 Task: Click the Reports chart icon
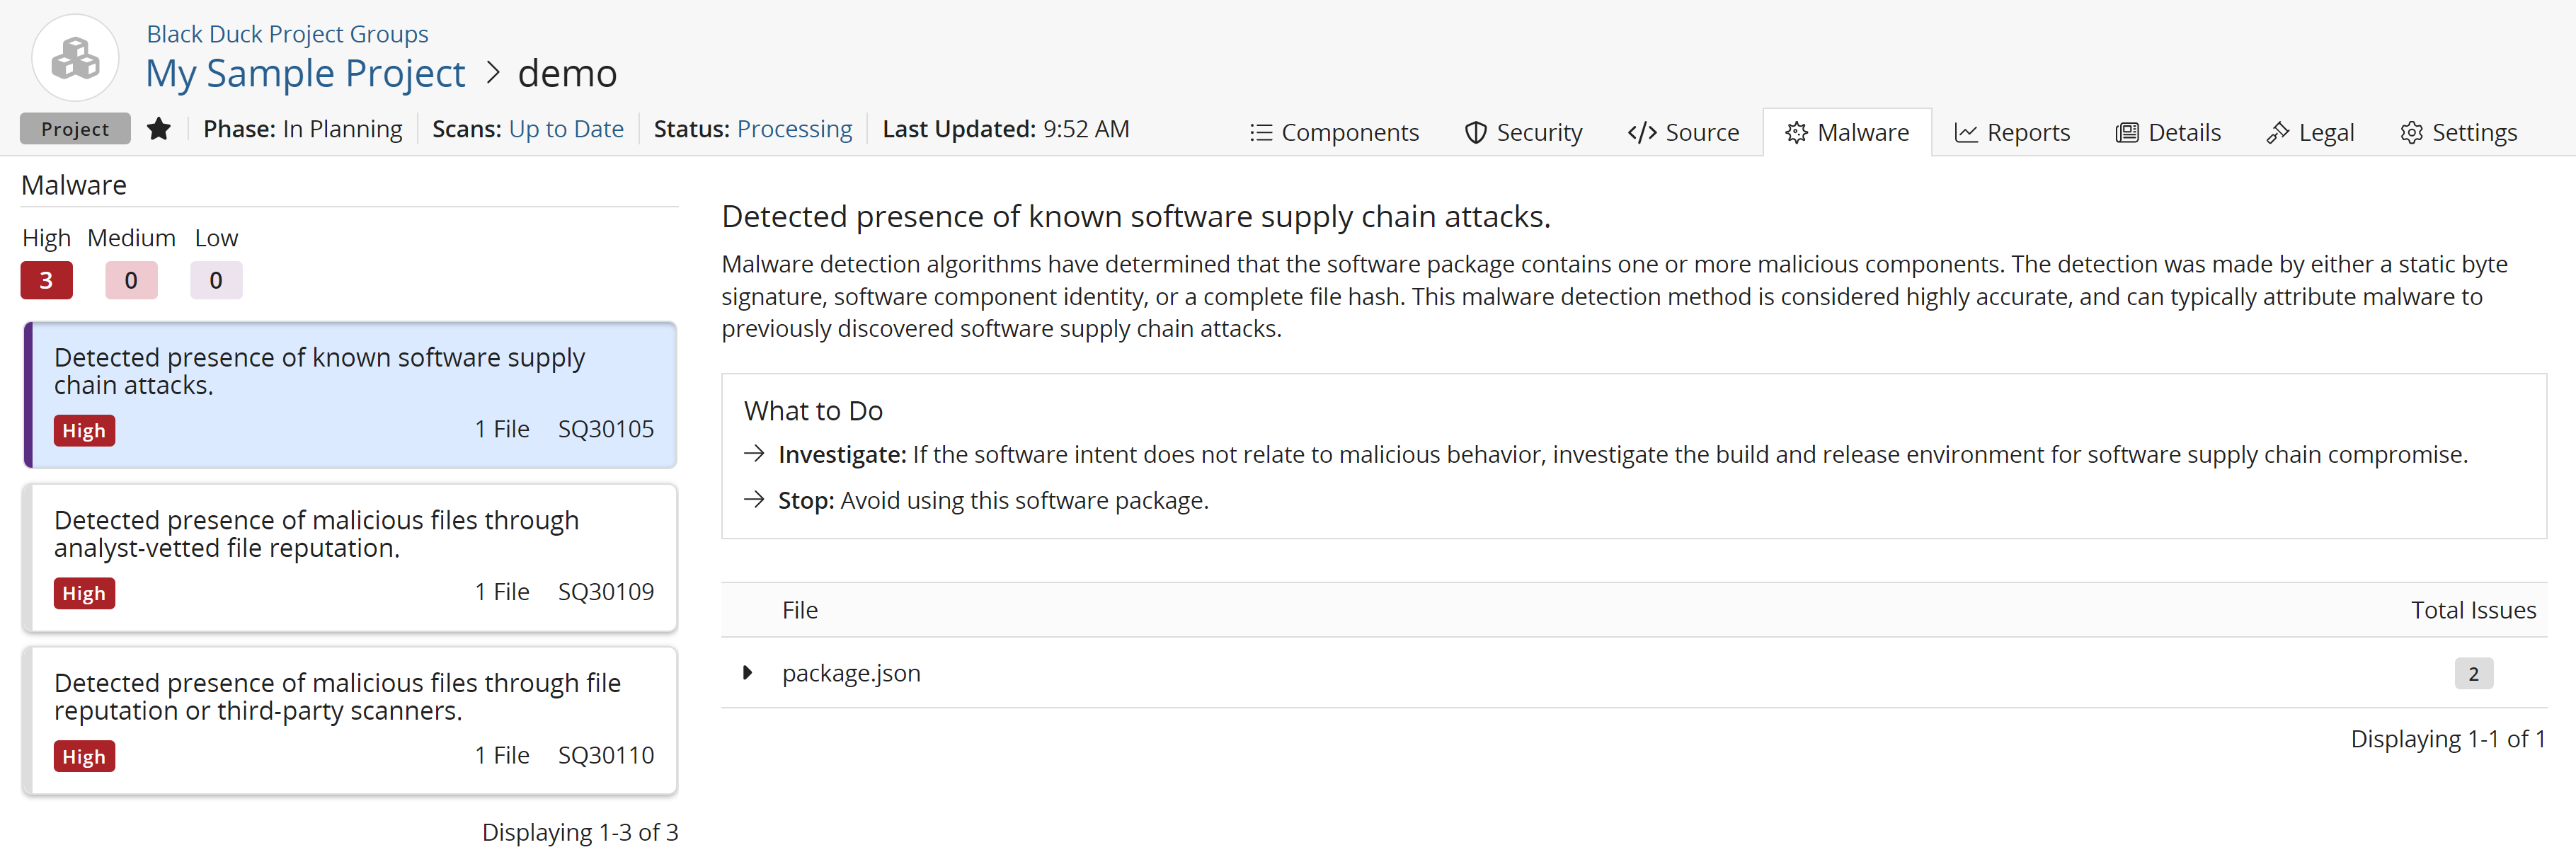(1966, 132)
